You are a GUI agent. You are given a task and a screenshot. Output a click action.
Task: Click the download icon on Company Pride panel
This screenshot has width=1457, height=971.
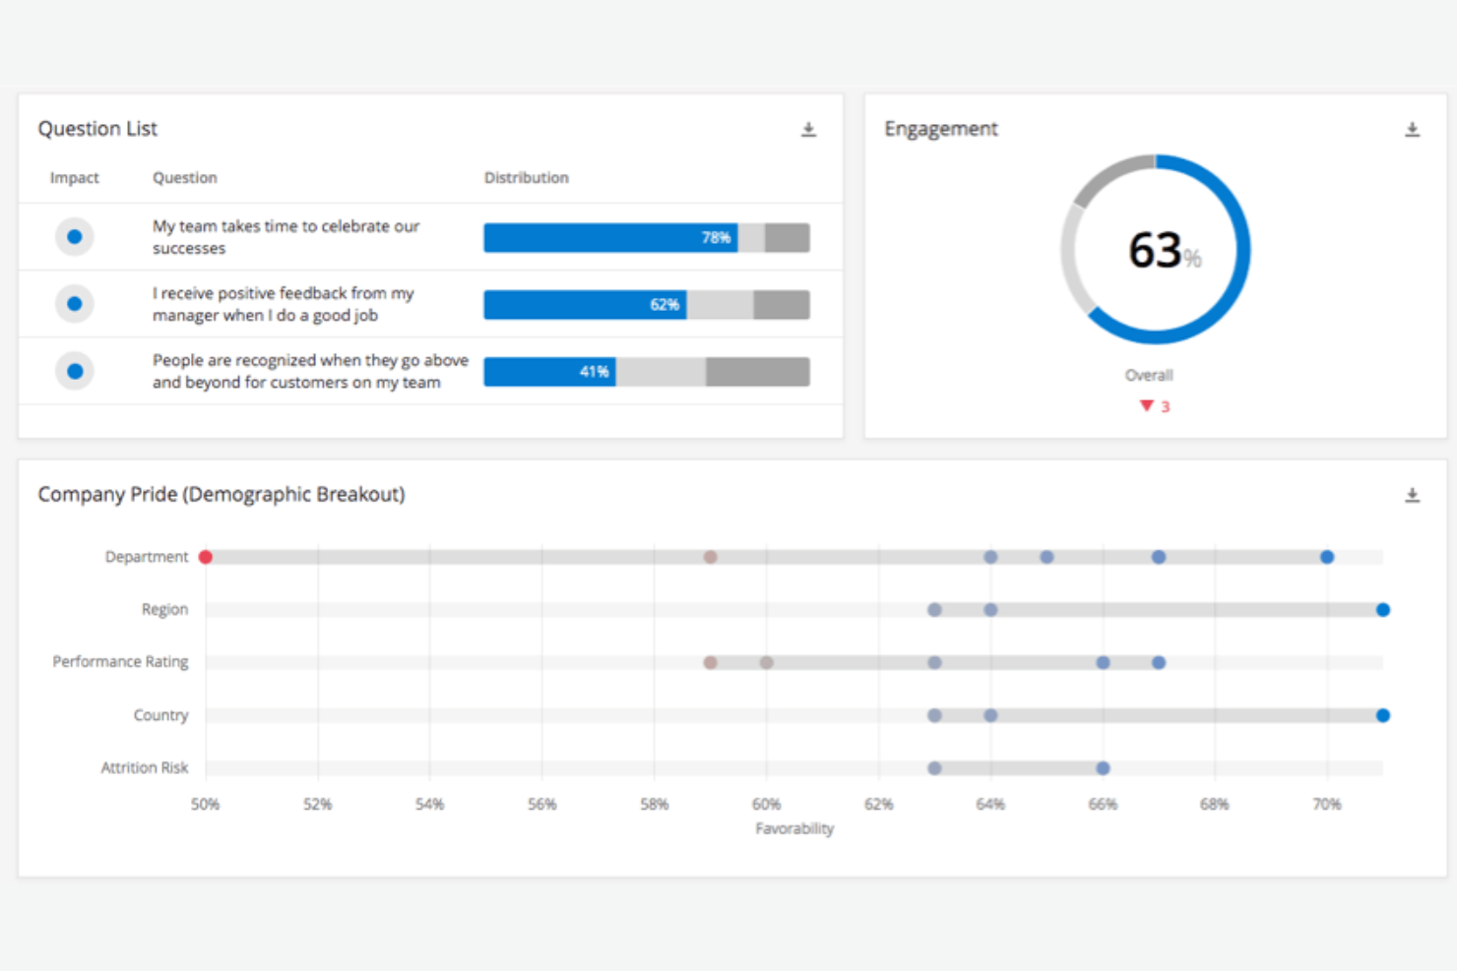click(x=1413, y=495)
